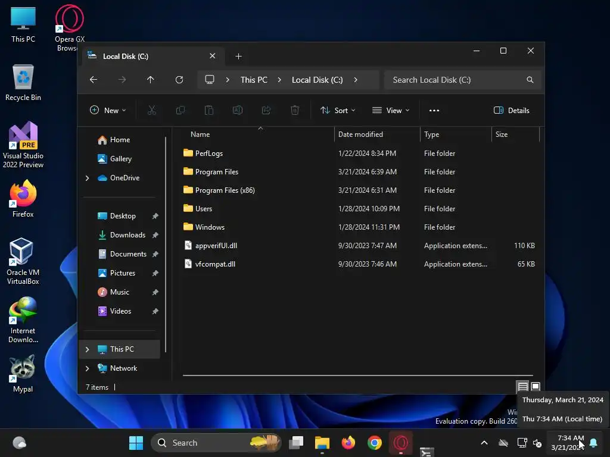
Task: Add a new tab with plus button
Action: point(238,57)
